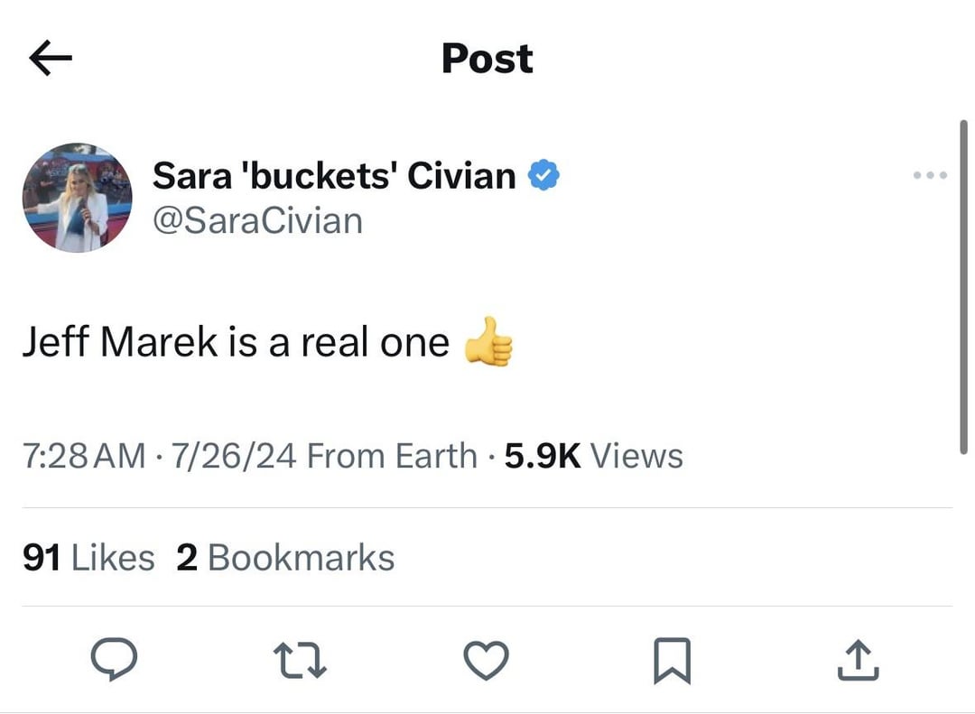Click the 2 Bookmarks count
This screenshot has width=975, height=714.
tap(285, 557)
